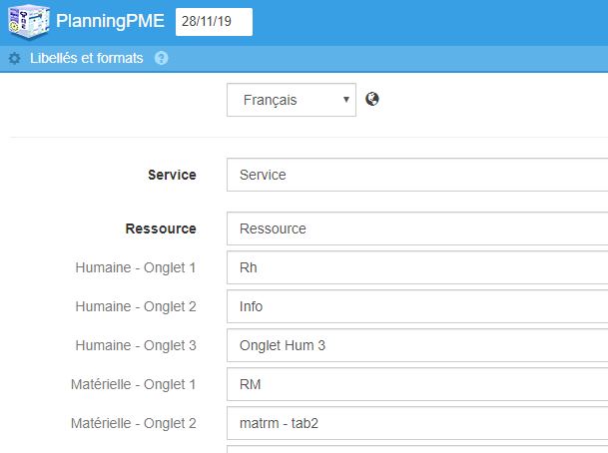Image resolution: width=608 pixels, height=453 pixels.
Task: Click the PlanningPME cube logo
Action: [x=29, y=21]
